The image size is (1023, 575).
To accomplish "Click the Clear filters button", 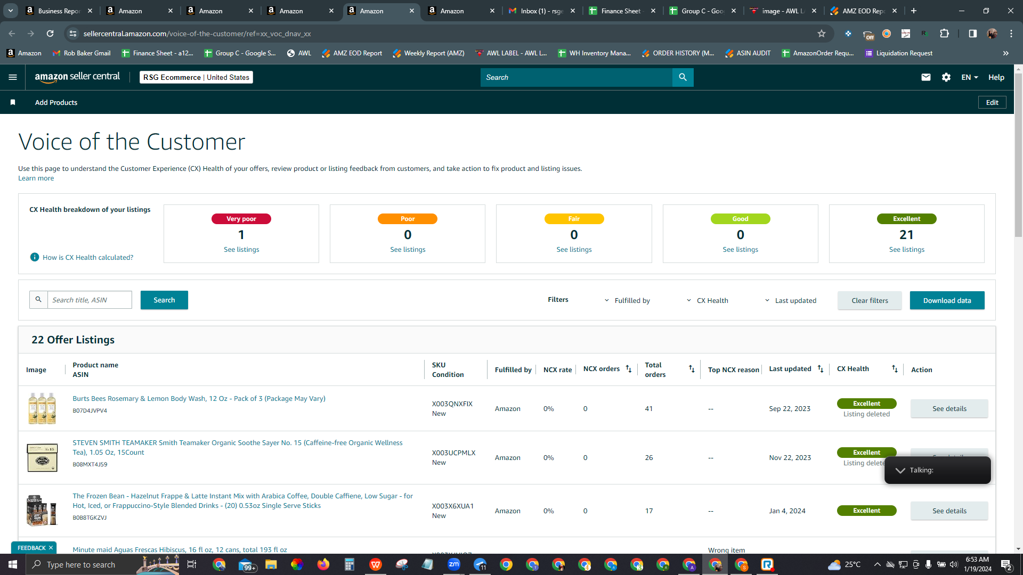I will [x=870, y=300].
